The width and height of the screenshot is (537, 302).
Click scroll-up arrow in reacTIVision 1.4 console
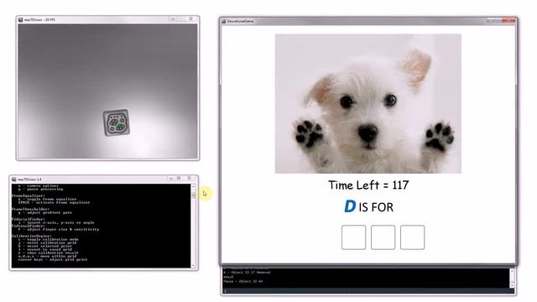point(193,186)
